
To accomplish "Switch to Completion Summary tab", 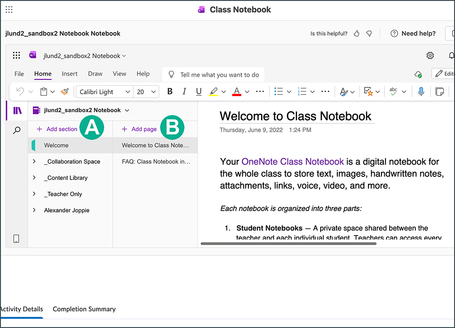I will pyautogui.click(x=84, y=309).
